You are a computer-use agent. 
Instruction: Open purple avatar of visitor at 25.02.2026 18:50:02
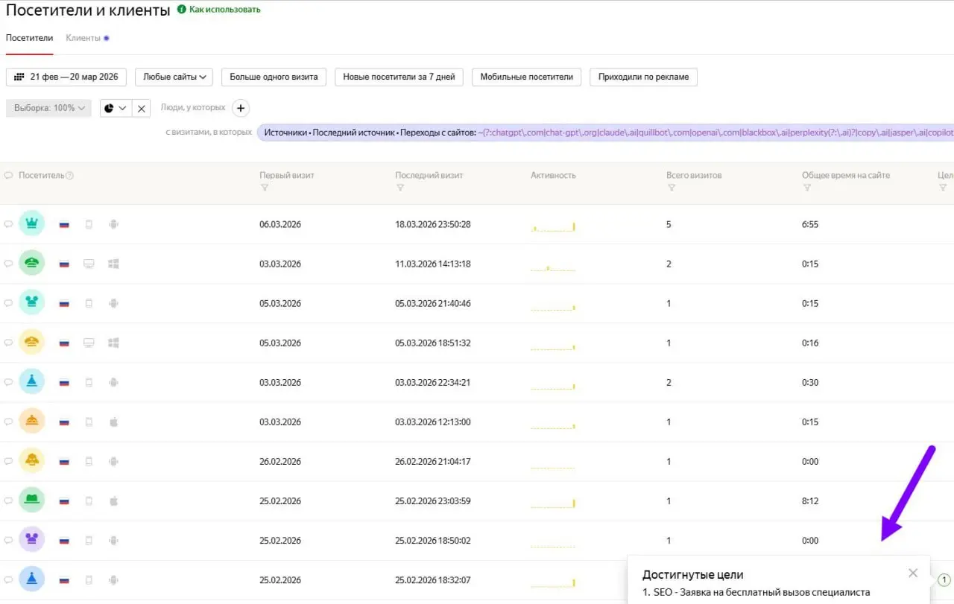click(x=32, y=540)
